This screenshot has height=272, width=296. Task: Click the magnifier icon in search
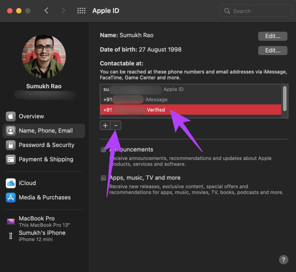(x=227, y=11)
